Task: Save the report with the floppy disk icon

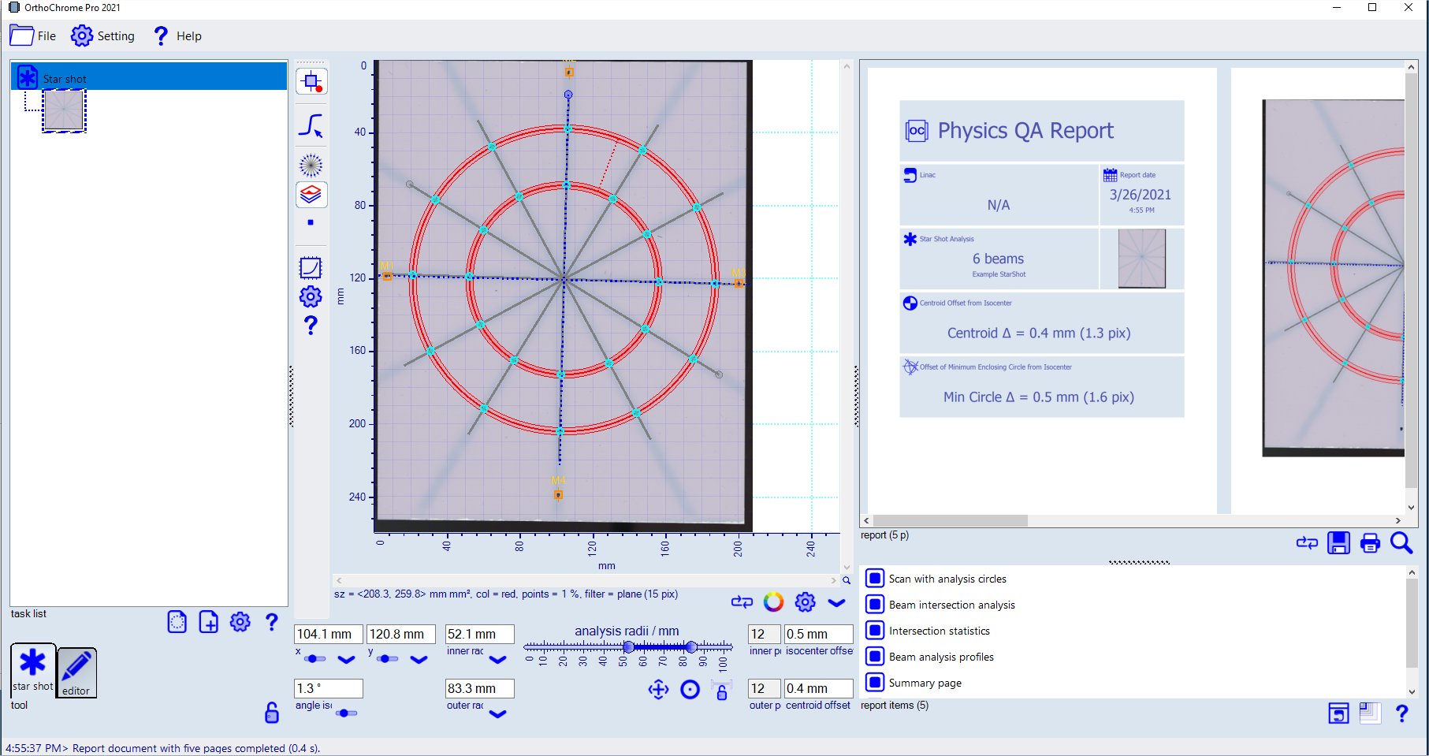Action: pos(1338,543)
